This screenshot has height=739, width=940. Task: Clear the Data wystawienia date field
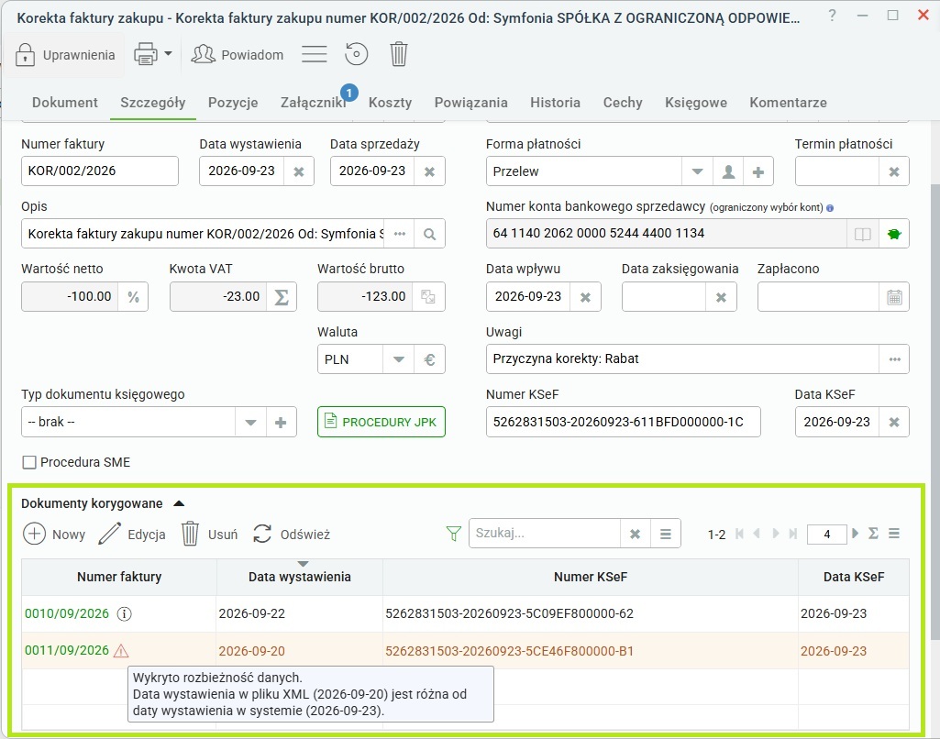299,172
